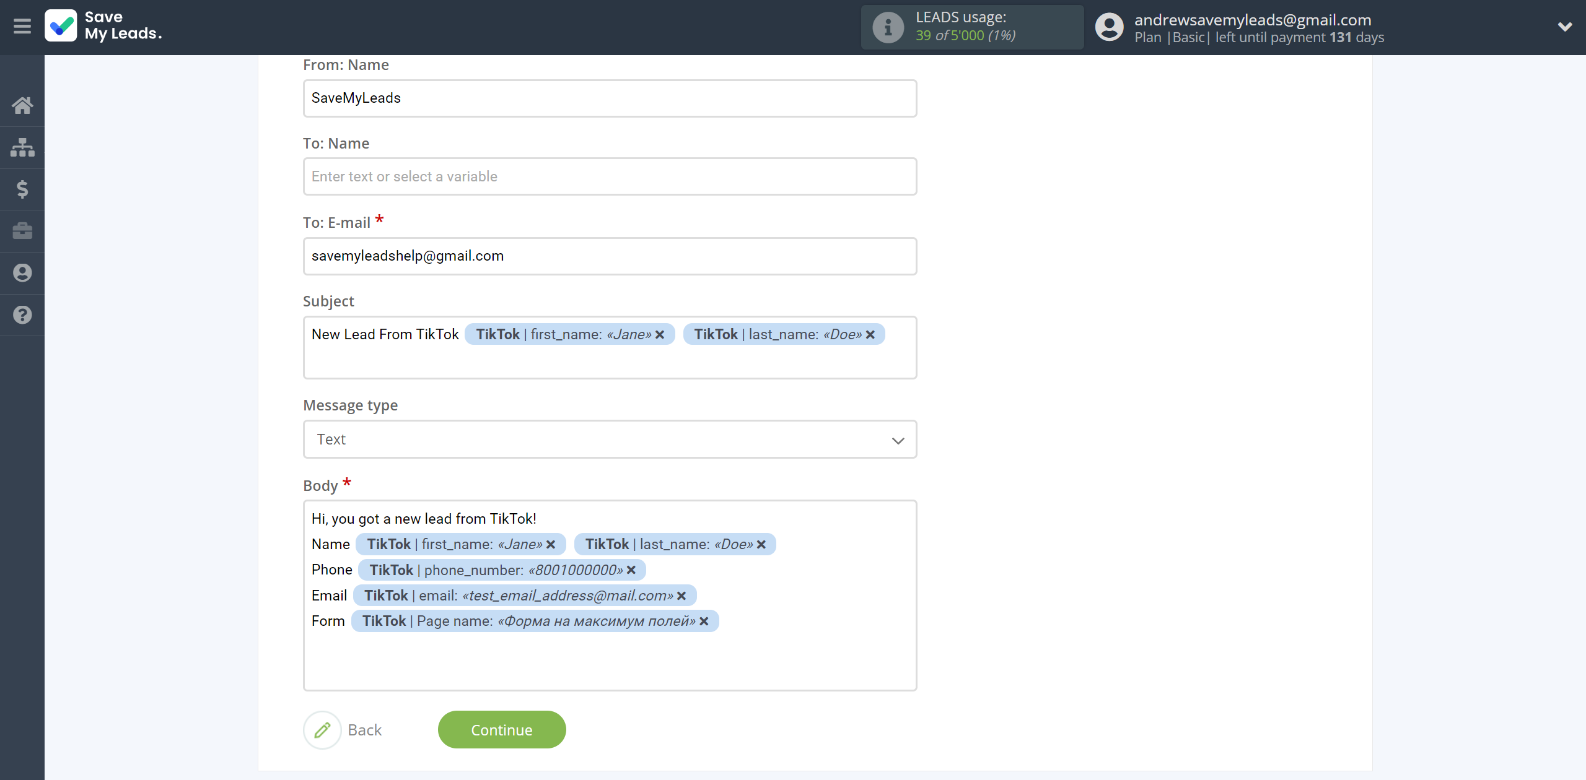The width and height of the screenshot is (1586, 780).
Task: Go to the Home sidebar icon
Action: click(x=22, y=105)
